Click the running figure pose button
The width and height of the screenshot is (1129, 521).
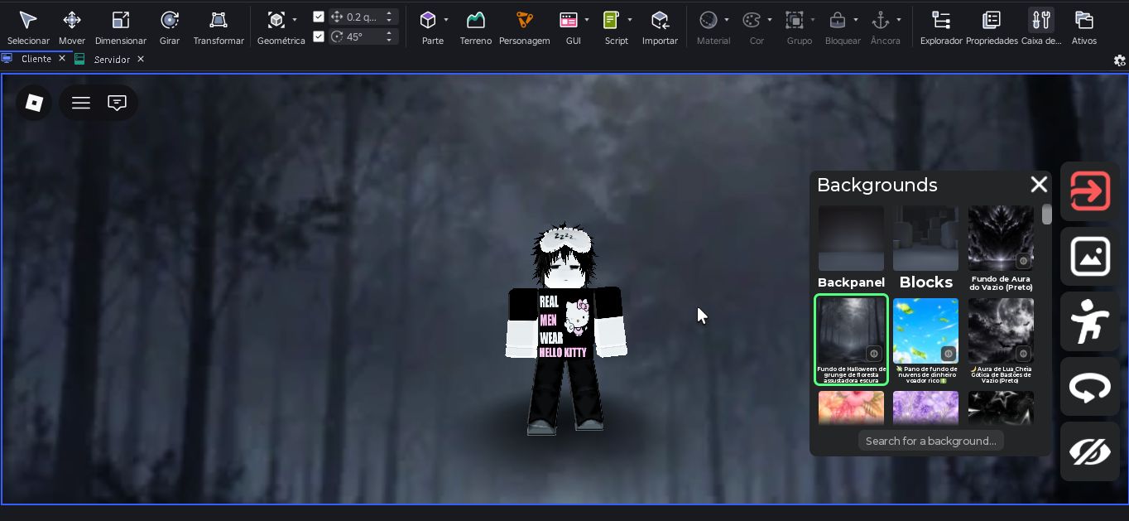1090,321
